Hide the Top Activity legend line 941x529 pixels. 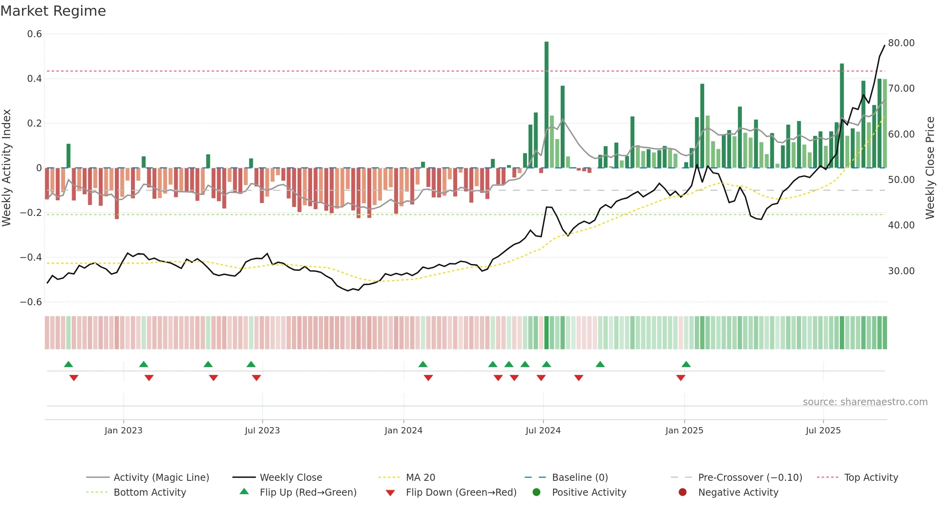pos(857,477)
